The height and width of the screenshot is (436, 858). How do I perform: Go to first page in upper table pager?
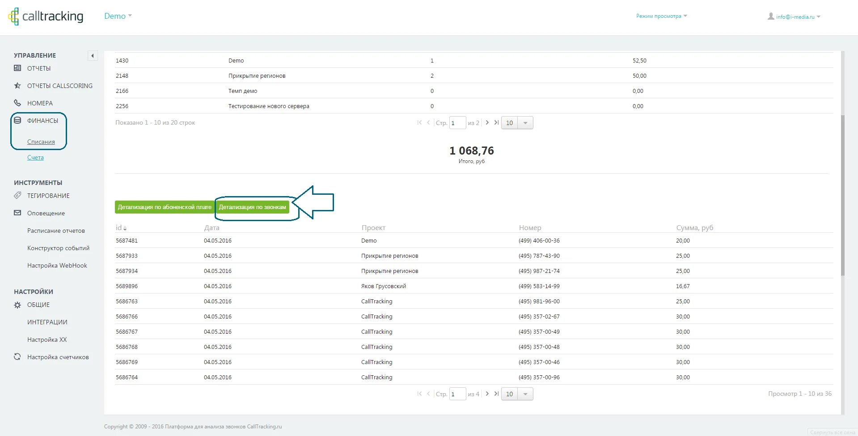pyautogui.click(x=419, y=122)
